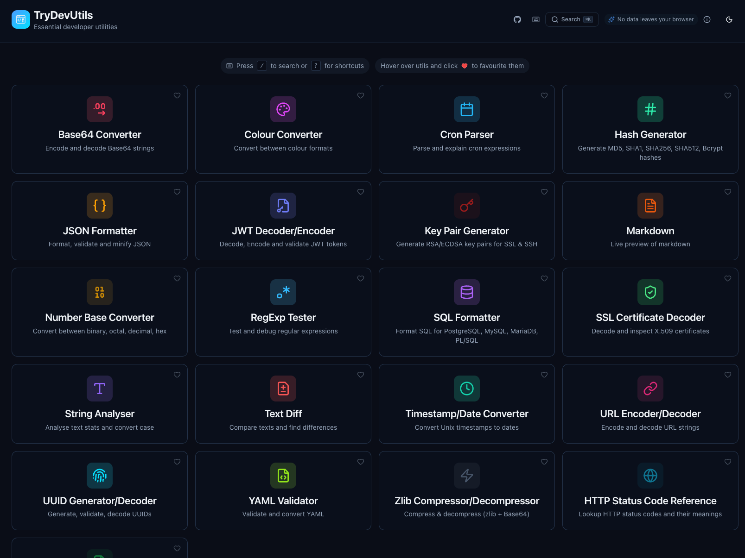
Task: Favourite the Key Pair Generator card
Action: tap(544, 192)
